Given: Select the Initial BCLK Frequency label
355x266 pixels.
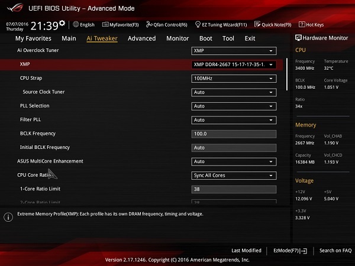Looking at the screenshot, I should click(x=45, y=147).
